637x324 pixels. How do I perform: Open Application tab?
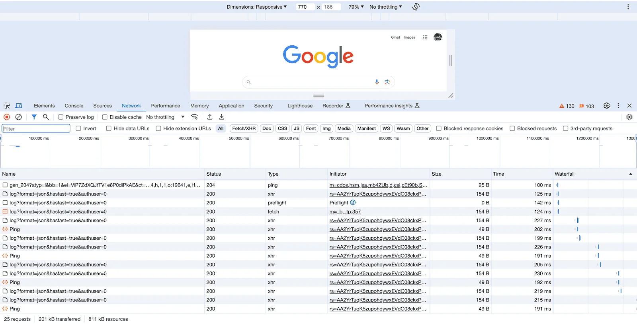[231, 106]
